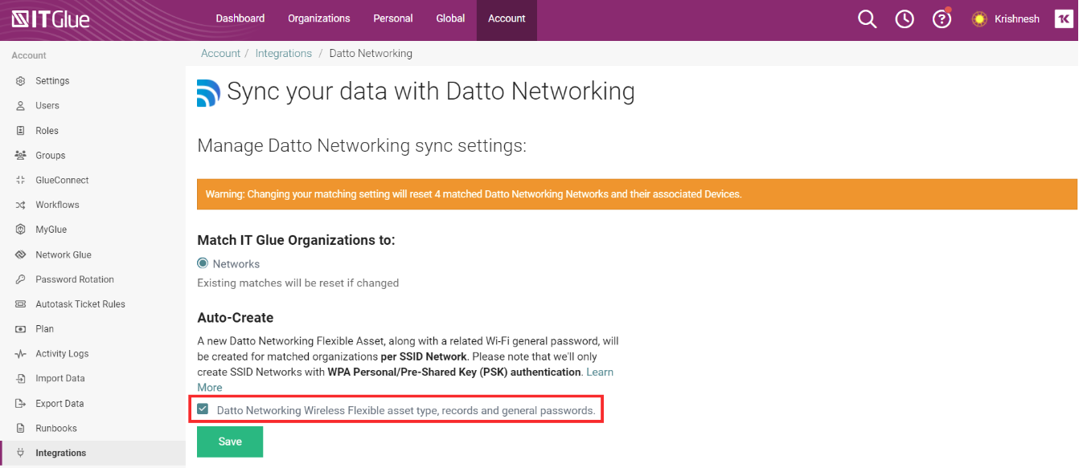Click 'Manage Datto Networking sync settings:' heading
The height and width of the screenshot is (468, 1079).
pyautogui.click(x=362, y=146)
